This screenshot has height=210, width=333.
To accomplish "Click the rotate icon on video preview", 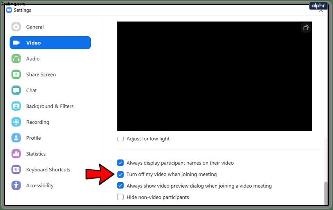I will click(x=306, y=28).
